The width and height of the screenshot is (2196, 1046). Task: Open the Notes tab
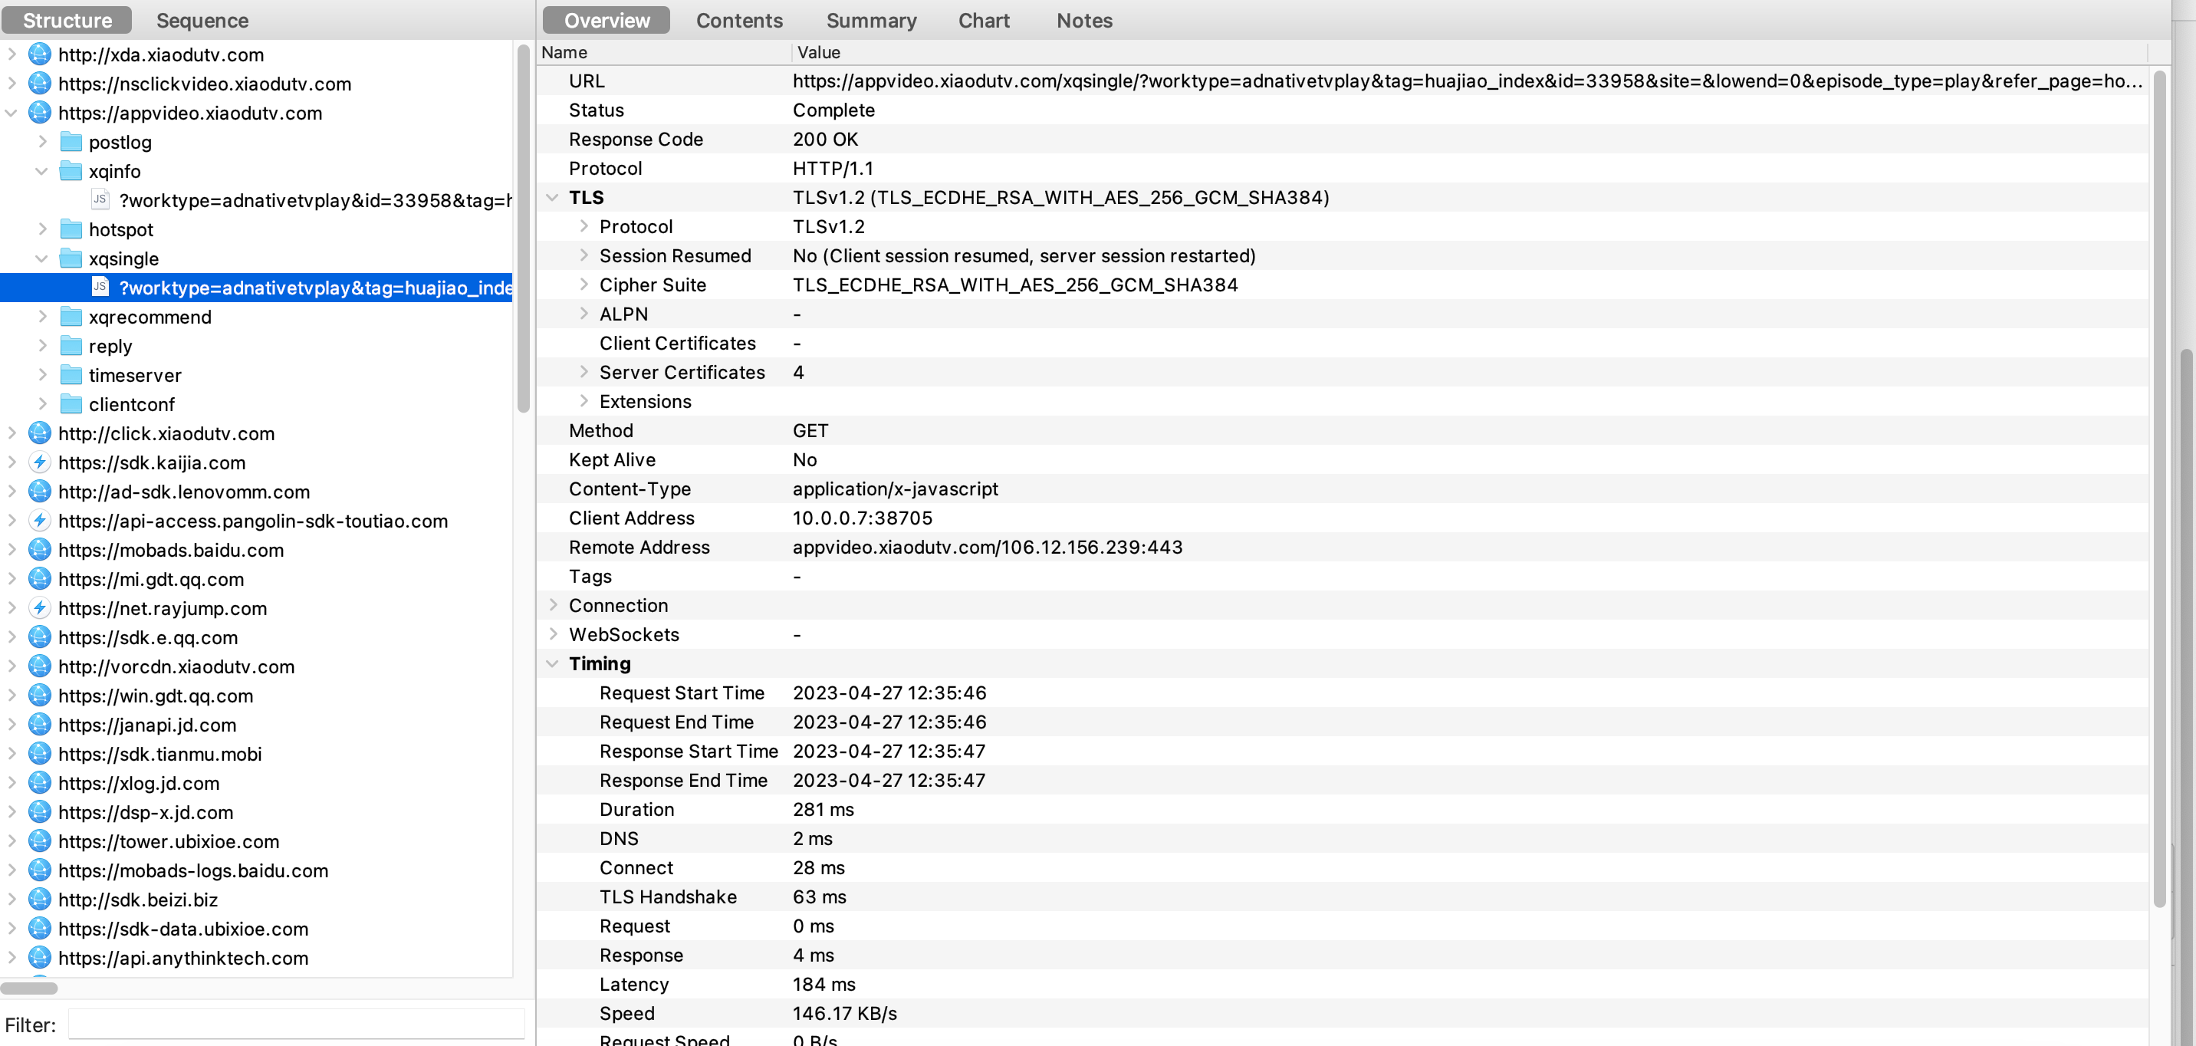click(1084, 20)
